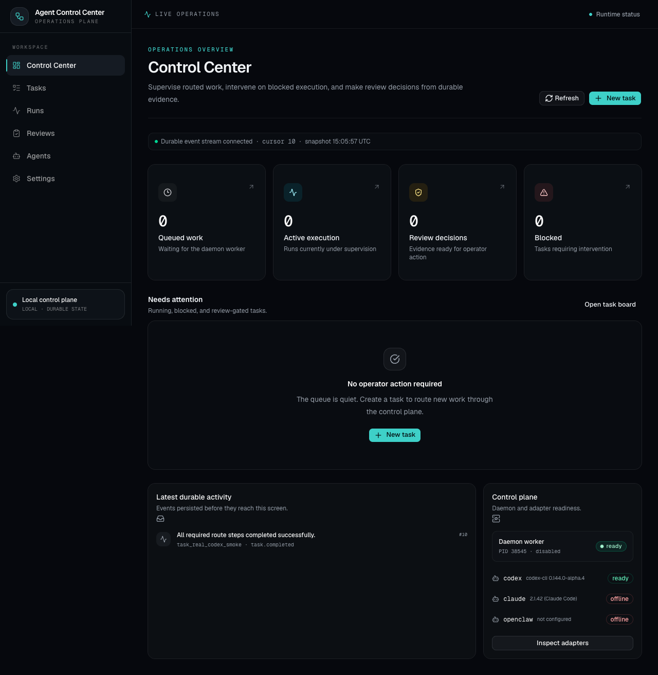Click the pulse icon on Active execution card
The width and height of the screenshot is (658, 675).
293,192
